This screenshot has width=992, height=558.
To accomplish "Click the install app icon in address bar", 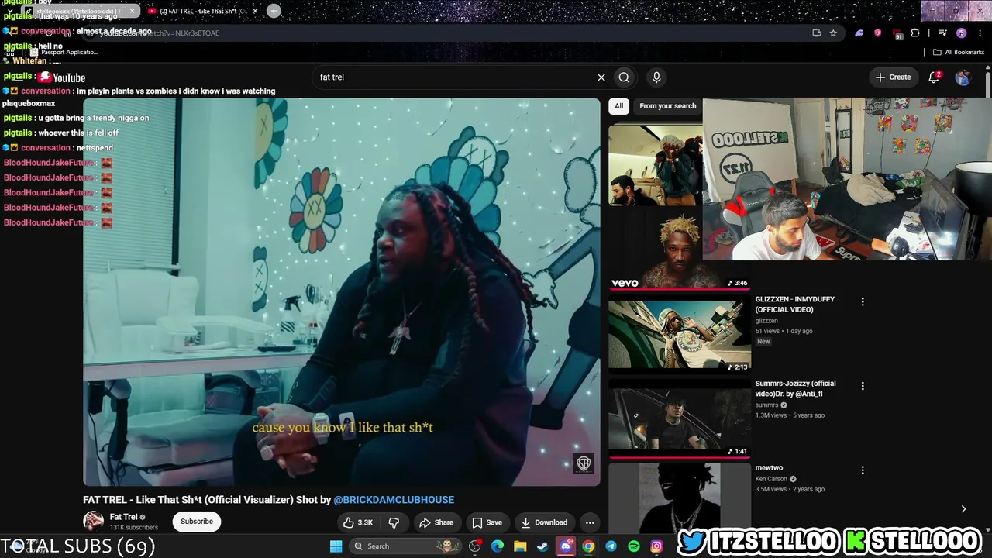I will [816, 33].
